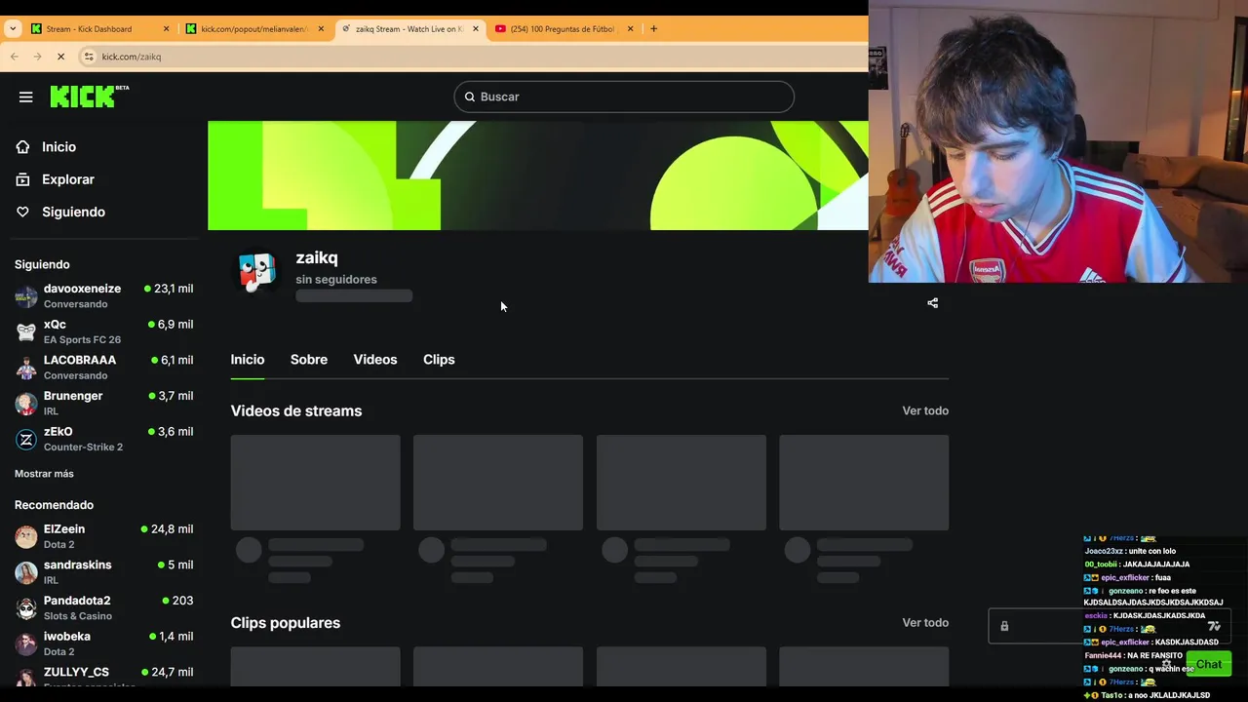Select the Clips channel tab
1248x702 pixels.
pyautogui.click(x=439, y=360)
